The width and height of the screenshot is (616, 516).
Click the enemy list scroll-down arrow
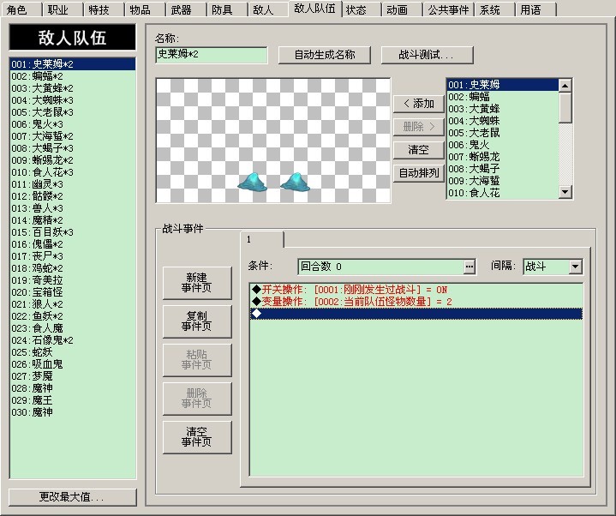pyautogui.click(x=565, y=192)
